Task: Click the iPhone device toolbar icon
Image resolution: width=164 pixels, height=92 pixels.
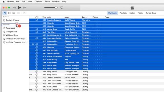Action: [x=24, y=13]
